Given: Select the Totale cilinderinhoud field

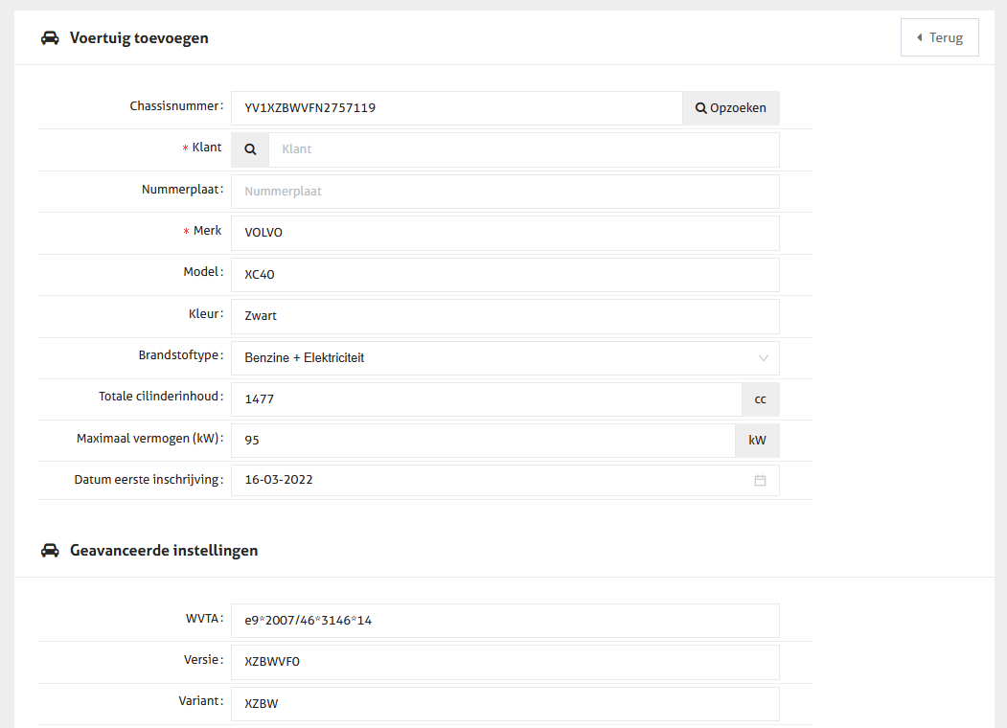Looking at the screenshot, I should (x=486, y=399).
